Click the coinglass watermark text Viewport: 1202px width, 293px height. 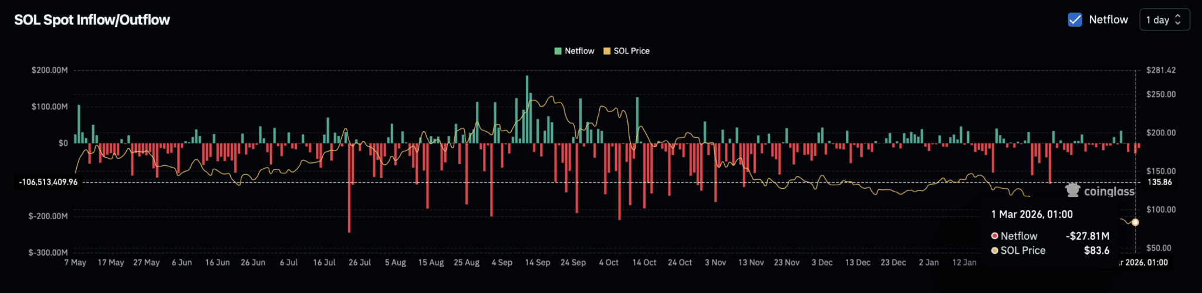pos(1109,192)
